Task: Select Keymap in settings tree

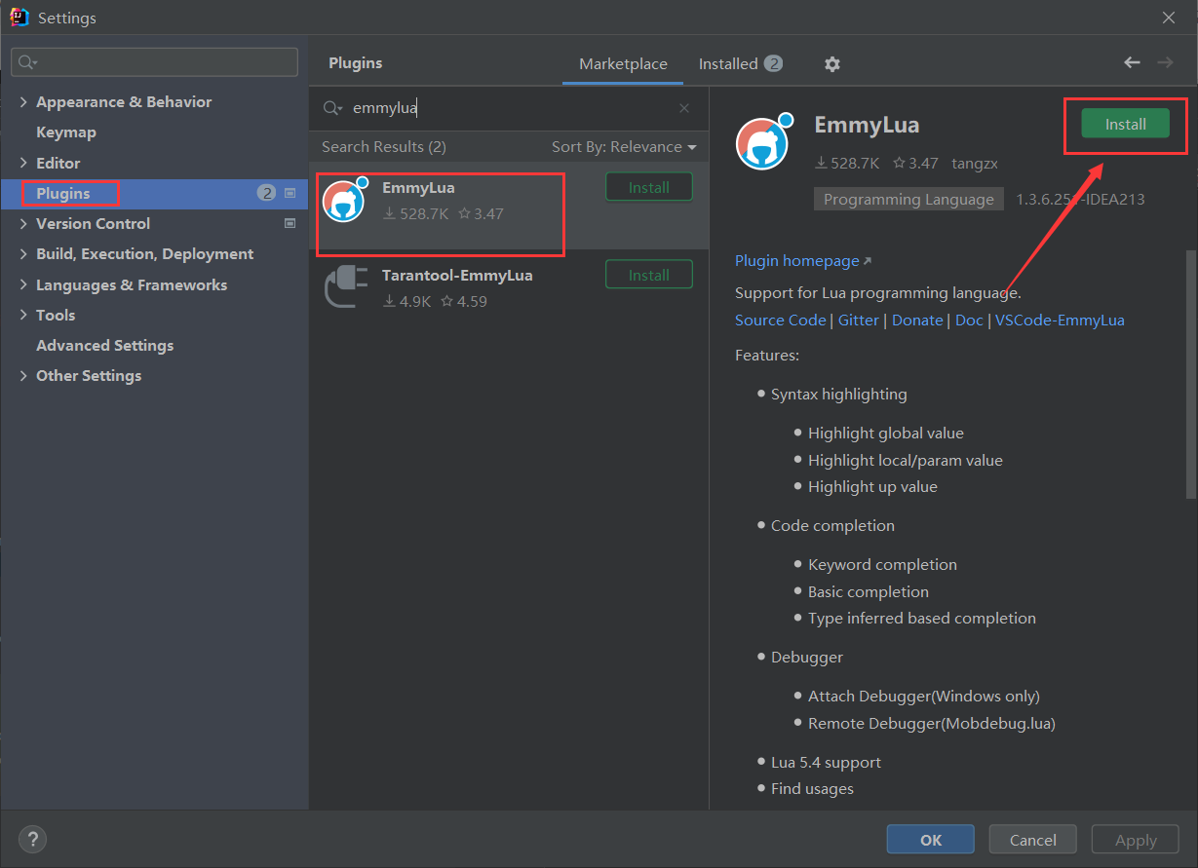Action: 66,132
